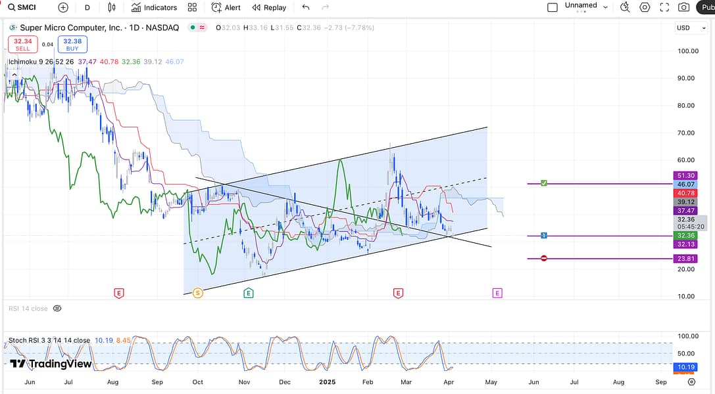
Task: Enter fullscreen mode
Action: (x=664, y=8)
